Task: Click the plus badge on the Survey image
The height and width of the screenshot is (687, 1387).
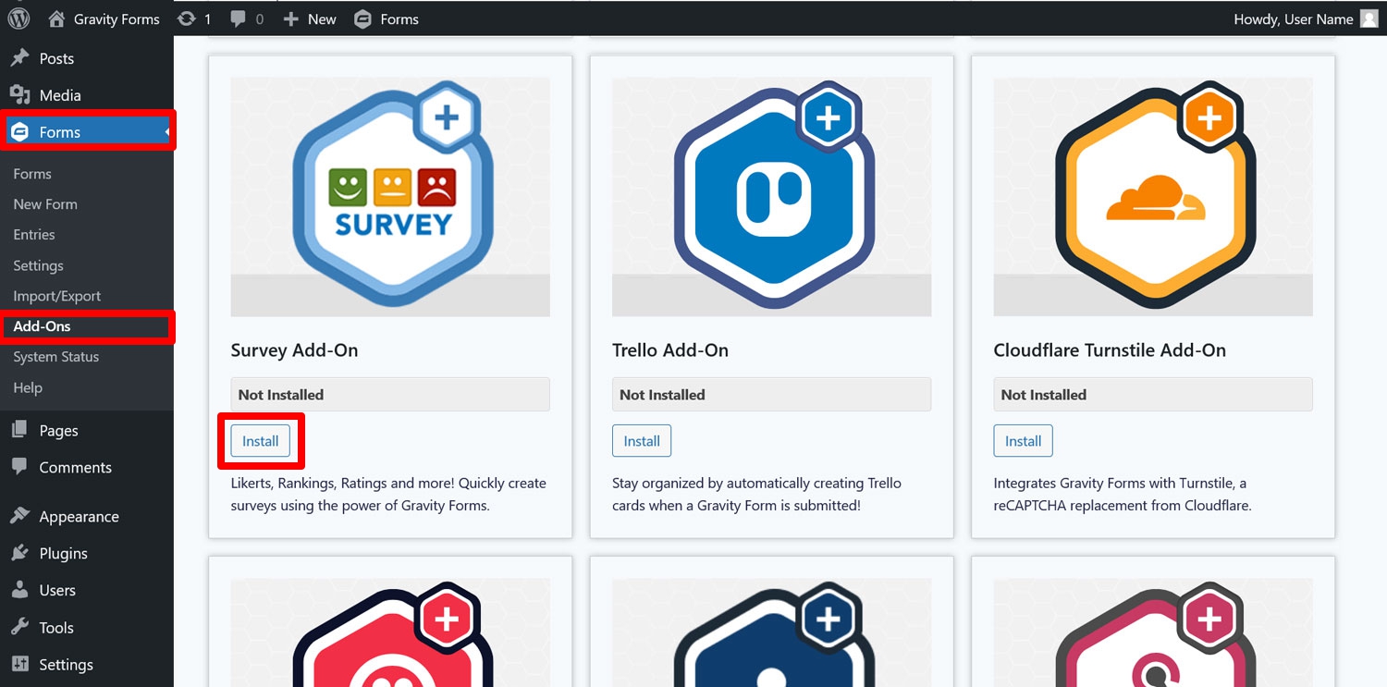Action: [x=447, y=118]
